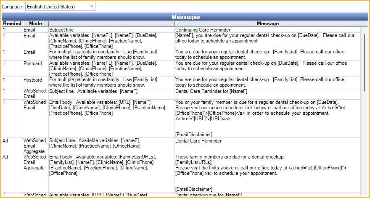The image size is (370, 198).
Task: Click the scrollbar track below the thumb
Action: tap(365, 147)
